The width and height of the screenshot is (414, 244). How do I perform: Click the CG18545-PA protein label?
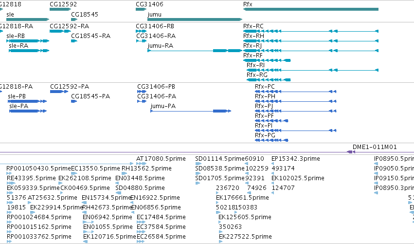point(90,96)
